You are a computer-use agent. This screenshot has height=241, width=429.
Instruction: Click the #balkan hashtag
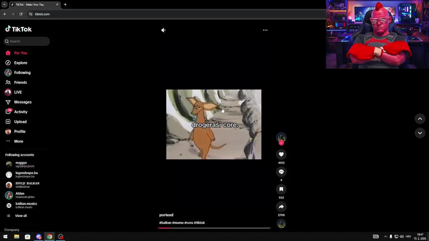(x=165, y=223)
